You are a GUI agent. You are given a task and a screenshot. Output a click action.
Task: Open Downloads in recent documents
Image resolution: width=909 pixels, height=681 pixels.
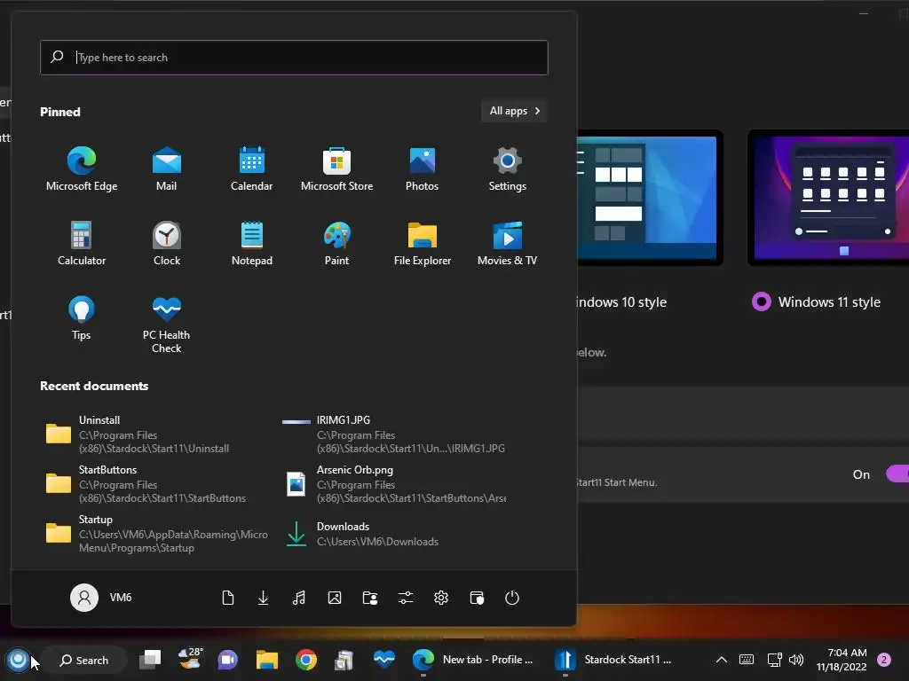(394, 533)
